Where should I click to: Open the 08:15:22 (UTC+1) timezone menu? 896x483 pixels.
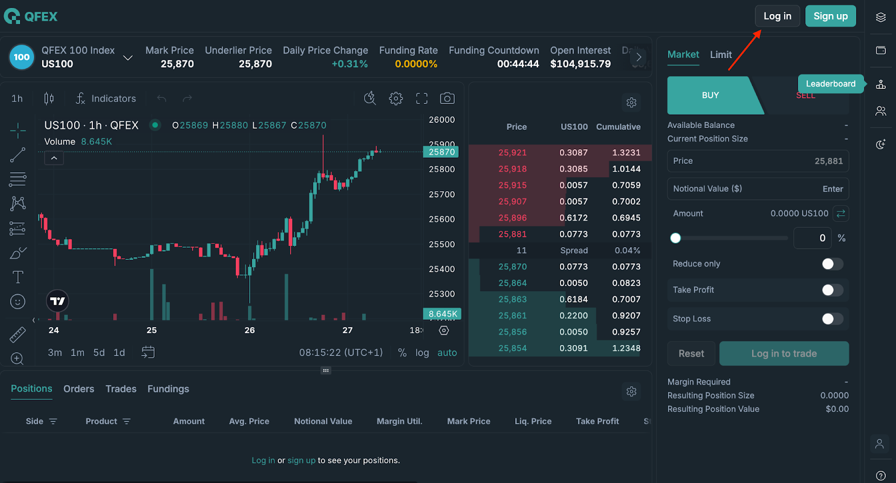(x=341, y=353)
